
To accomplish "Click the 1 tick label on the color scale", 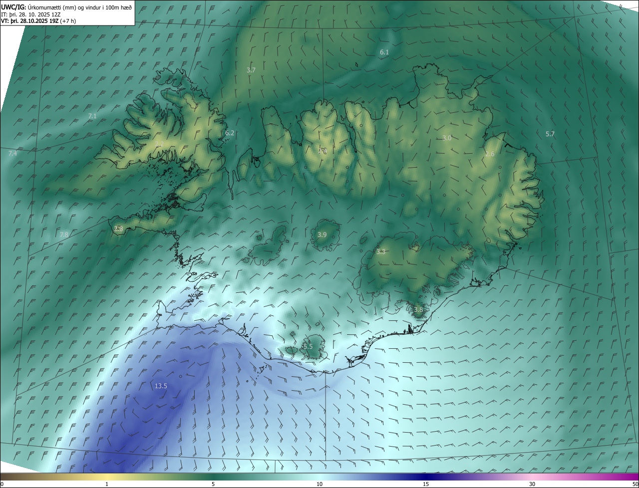I will (x=107, y=484).
